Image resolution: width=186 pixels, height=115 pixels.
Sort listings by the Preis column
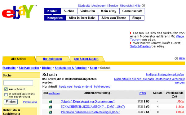point(142,93)
